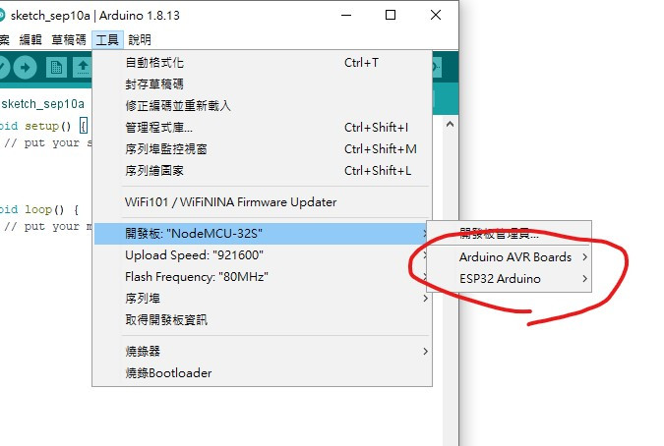This screenshot has width=664, height=446.
Task: Click the New sketch file icon
Action: (x=56, y=67)
